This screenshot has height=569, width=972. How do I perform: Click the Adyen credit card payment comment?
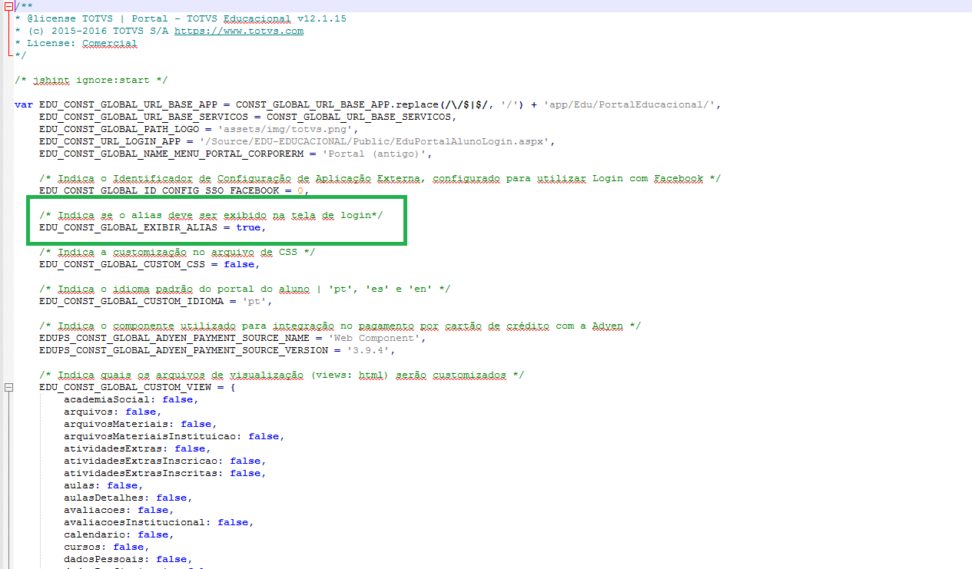(x=340, y=326)
